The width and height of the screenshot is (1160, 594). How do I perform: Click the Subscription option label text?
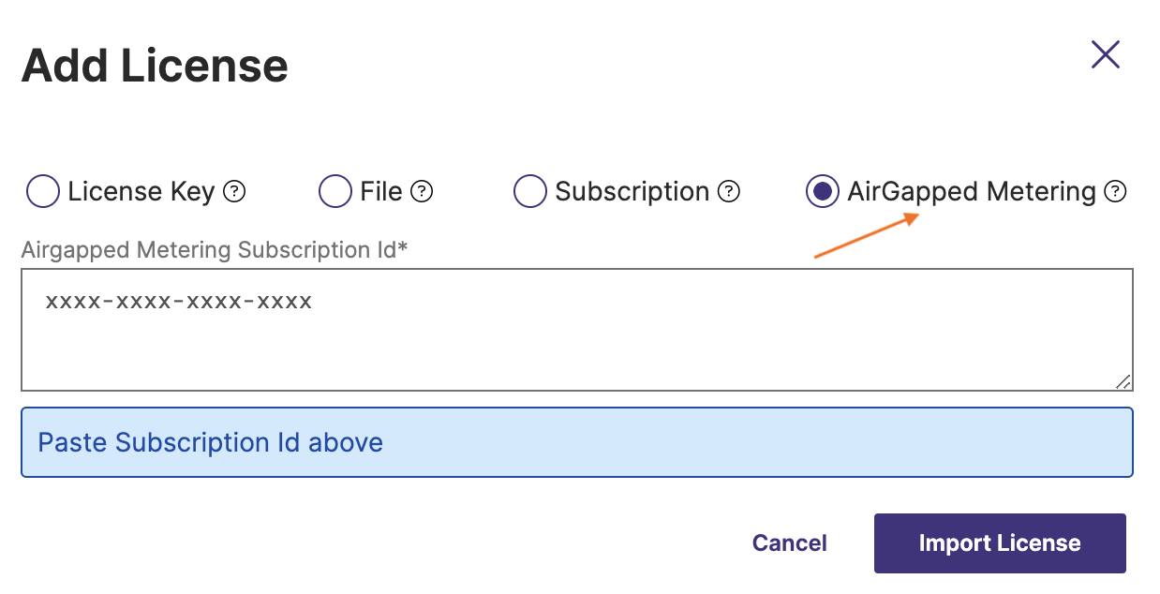click(632, 192)
